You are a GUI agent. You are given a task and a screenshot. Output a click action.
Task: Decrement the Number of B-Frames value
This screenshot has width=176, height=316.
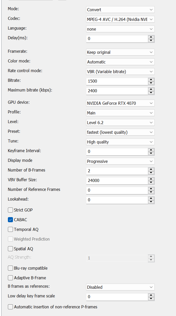pos(151,172)
